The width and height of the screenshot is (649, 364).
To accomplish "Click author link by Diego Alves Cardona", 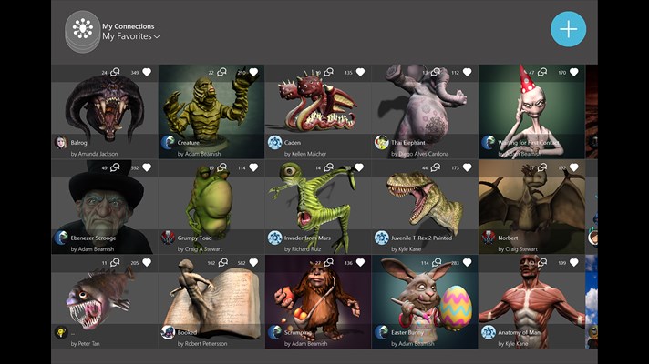I will 419,154.
